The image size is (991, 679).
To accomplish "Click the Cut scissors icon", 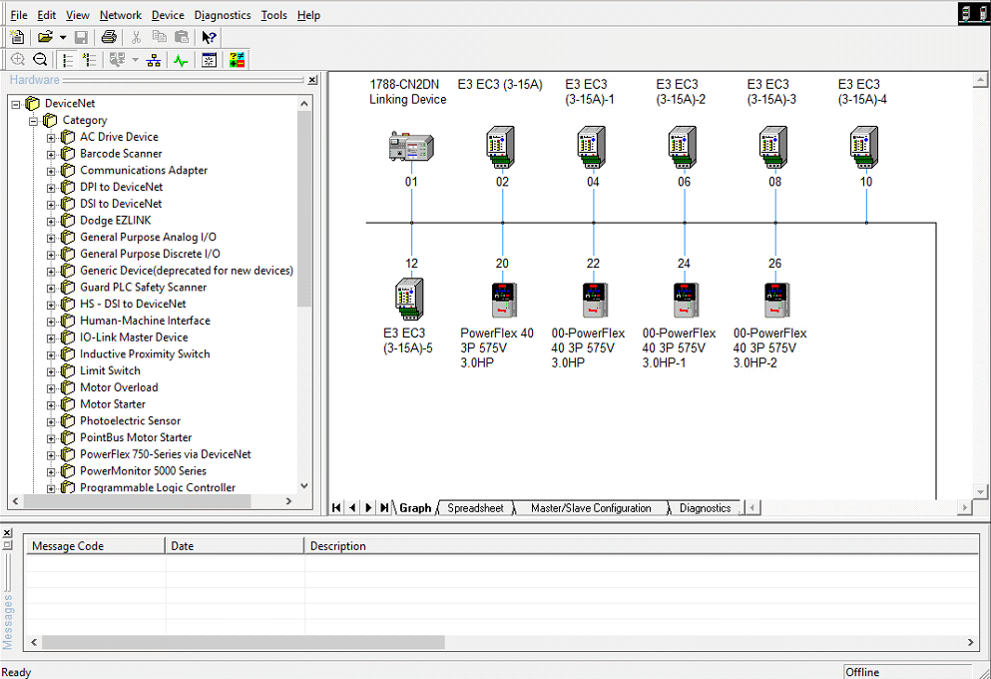I will coord(136,37).
